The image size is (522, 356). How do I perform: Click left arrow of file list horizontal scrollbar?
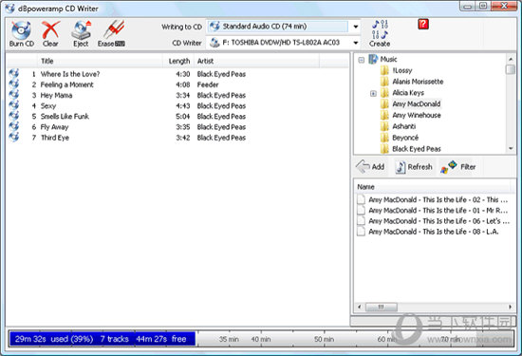point(359,307)
